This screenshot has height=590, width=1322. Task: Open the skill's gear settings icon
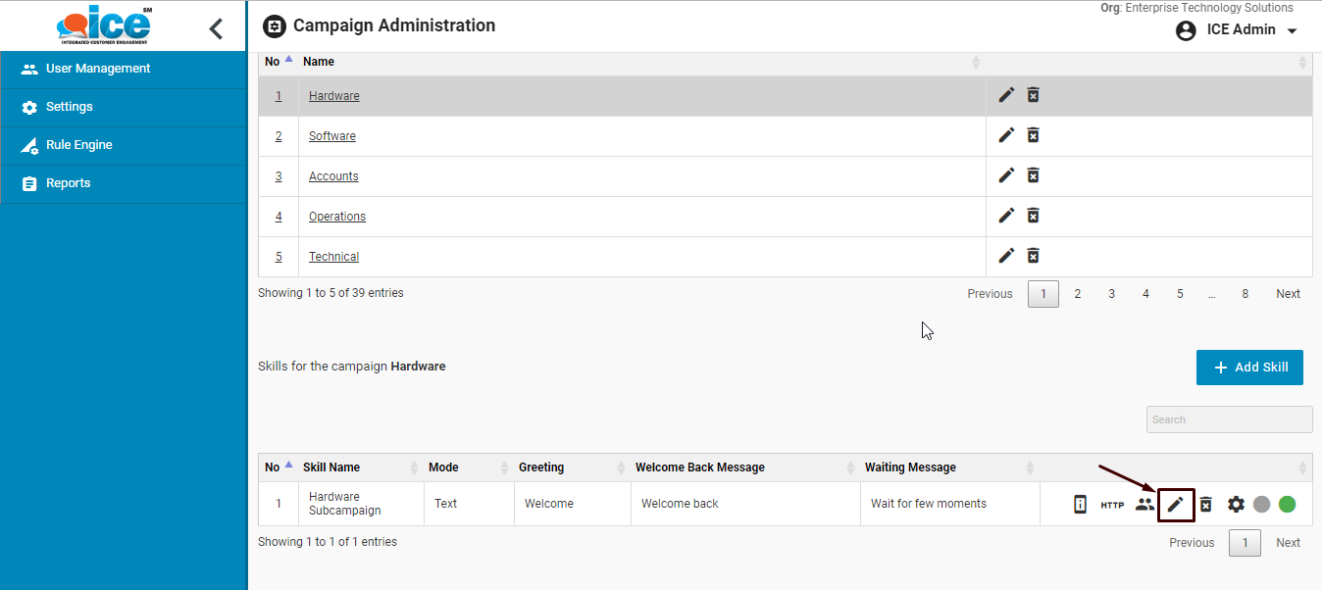coord(1236,505)
